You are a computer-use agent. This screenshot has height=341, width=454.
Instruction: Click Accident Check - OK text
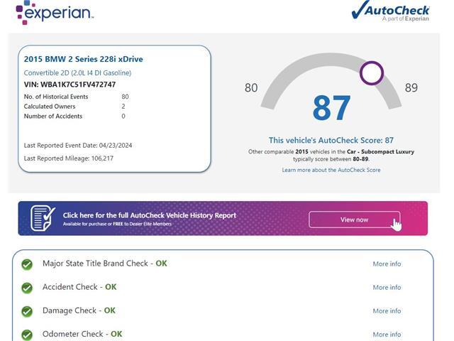(79, 287)
